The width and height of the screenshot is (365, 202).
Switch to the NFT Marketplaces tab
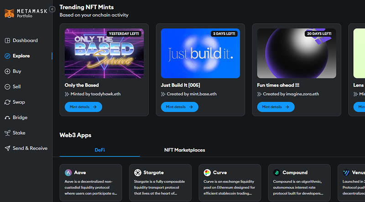184,150
